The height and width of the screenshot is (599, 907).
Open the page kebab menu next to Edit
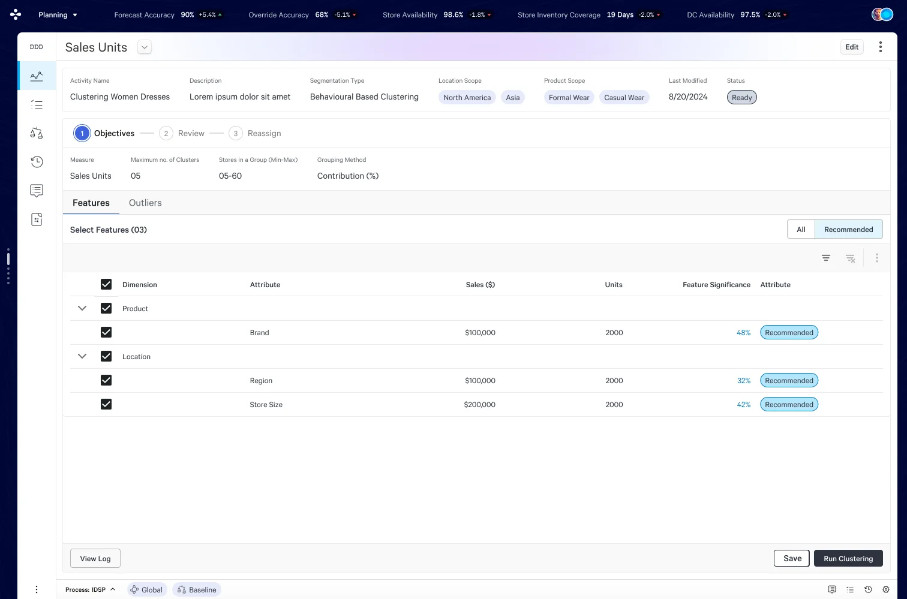coord(881,47)
